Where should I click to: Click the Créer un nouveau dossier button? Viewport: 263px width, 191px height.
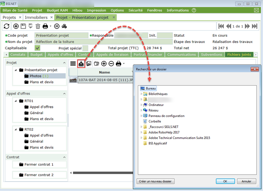(x=156, y=181)
